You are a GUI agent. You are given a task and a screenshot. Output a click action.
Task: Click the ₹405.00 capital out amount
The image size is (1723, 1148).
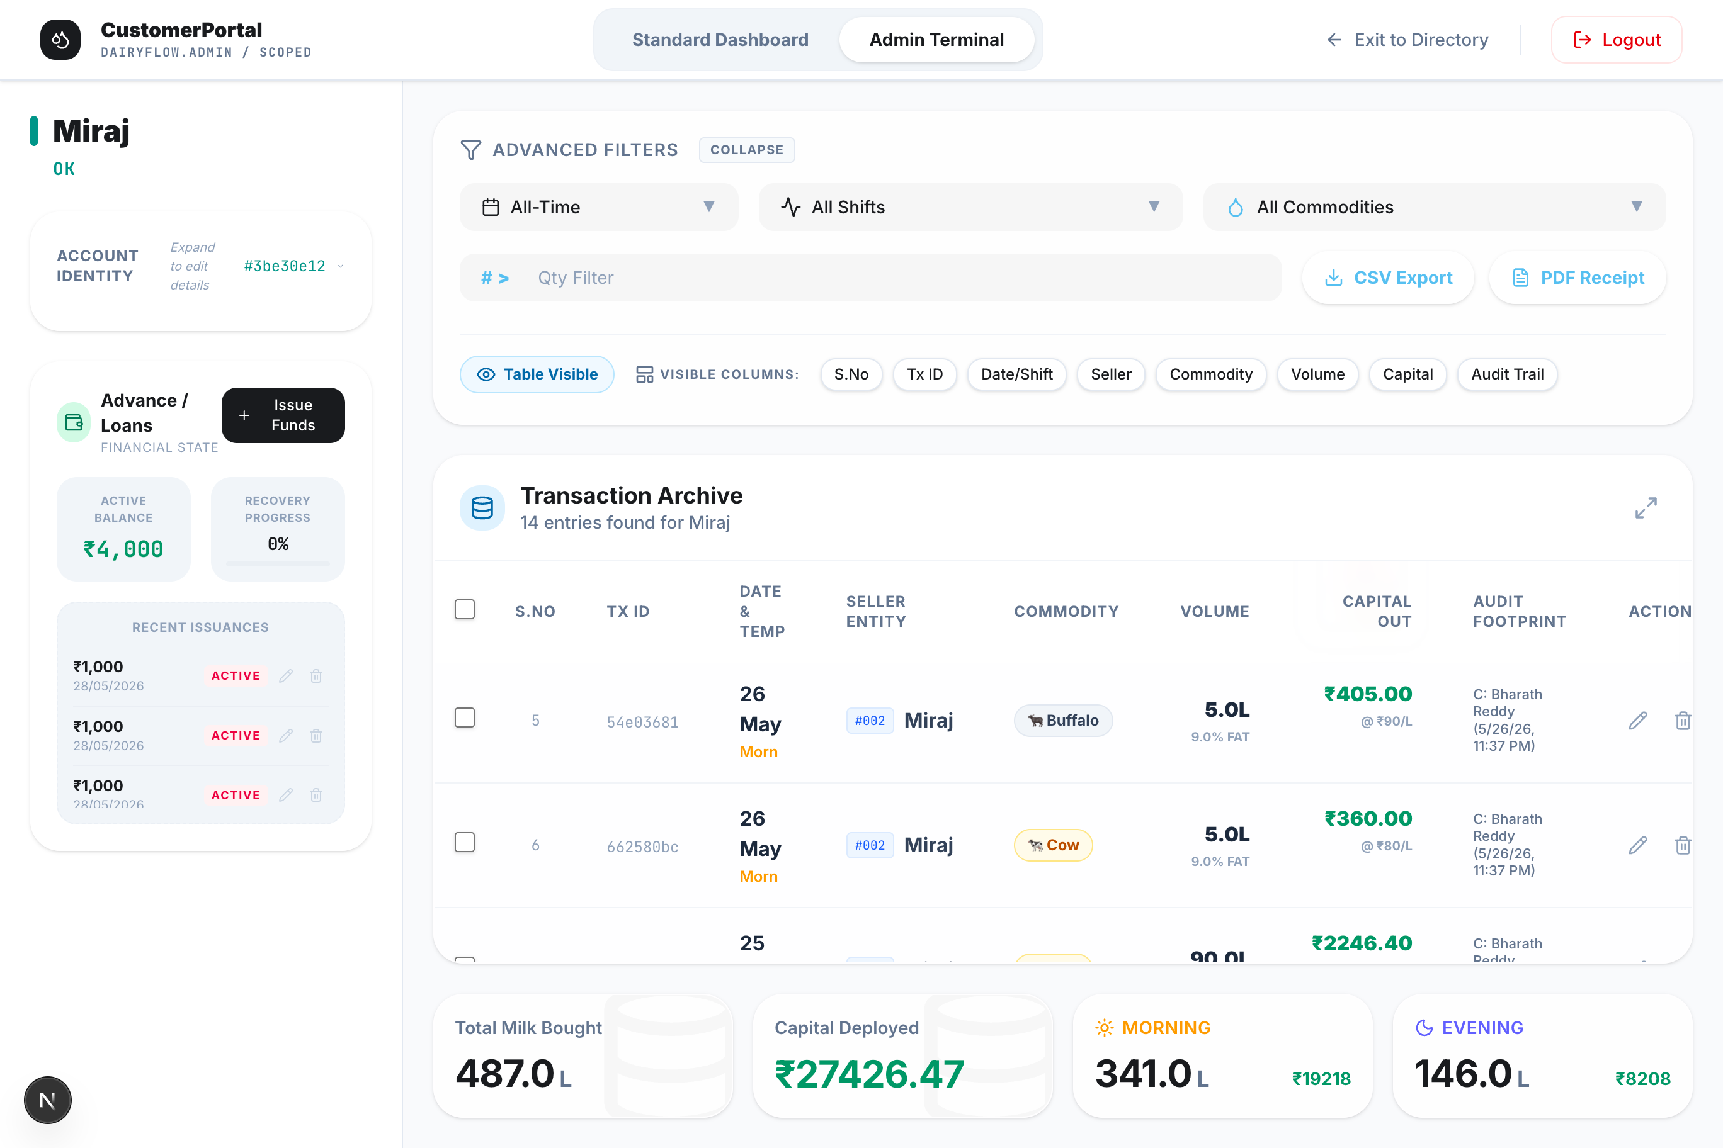click(1368, 694)
